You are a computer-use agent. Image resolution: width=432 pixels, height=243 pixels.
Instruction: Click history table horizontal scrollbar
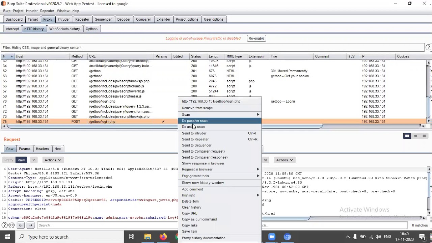coord(164,126)
